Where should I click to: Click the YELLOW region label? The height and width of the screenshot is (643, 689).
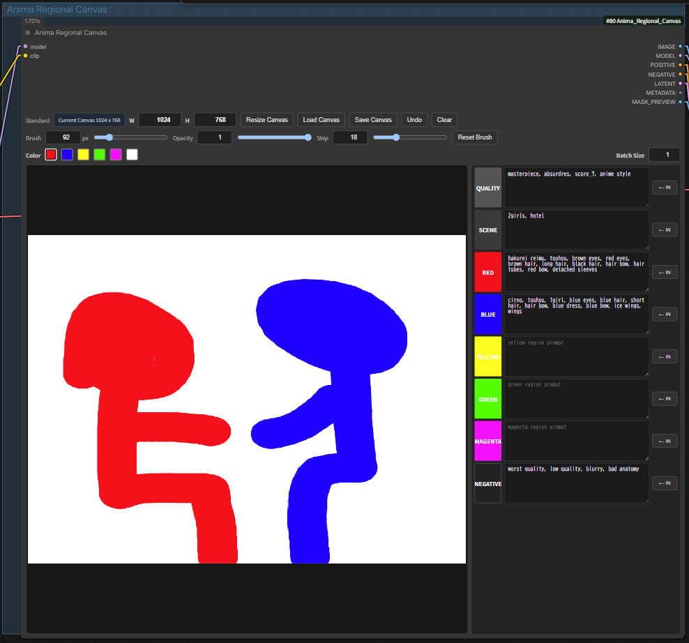tap(487, 356)
